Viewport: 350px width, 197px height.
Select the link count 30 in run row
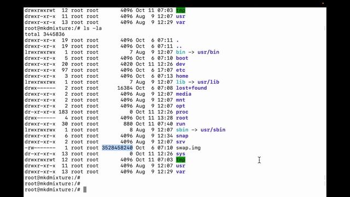point(65,124)
